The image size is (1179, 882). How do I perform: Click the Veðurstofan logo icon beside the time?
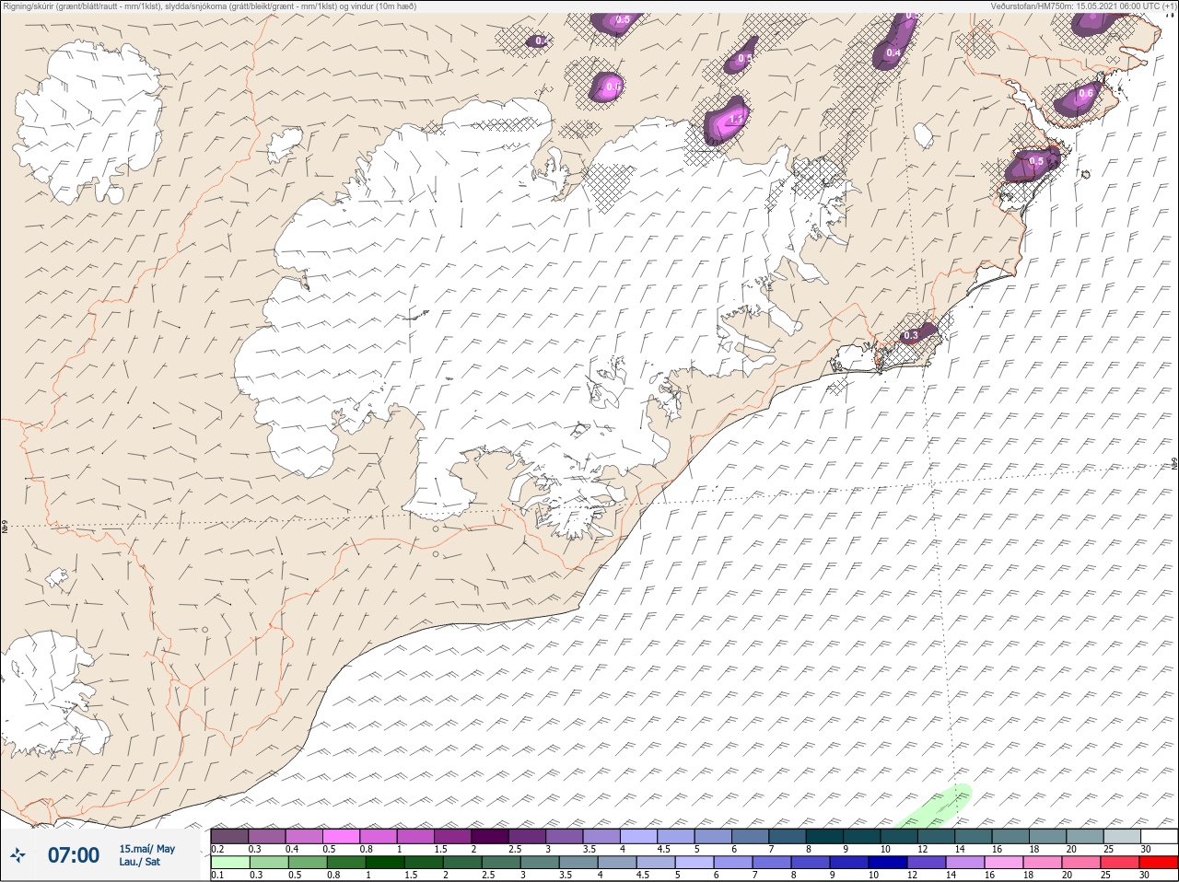(18, 855)
